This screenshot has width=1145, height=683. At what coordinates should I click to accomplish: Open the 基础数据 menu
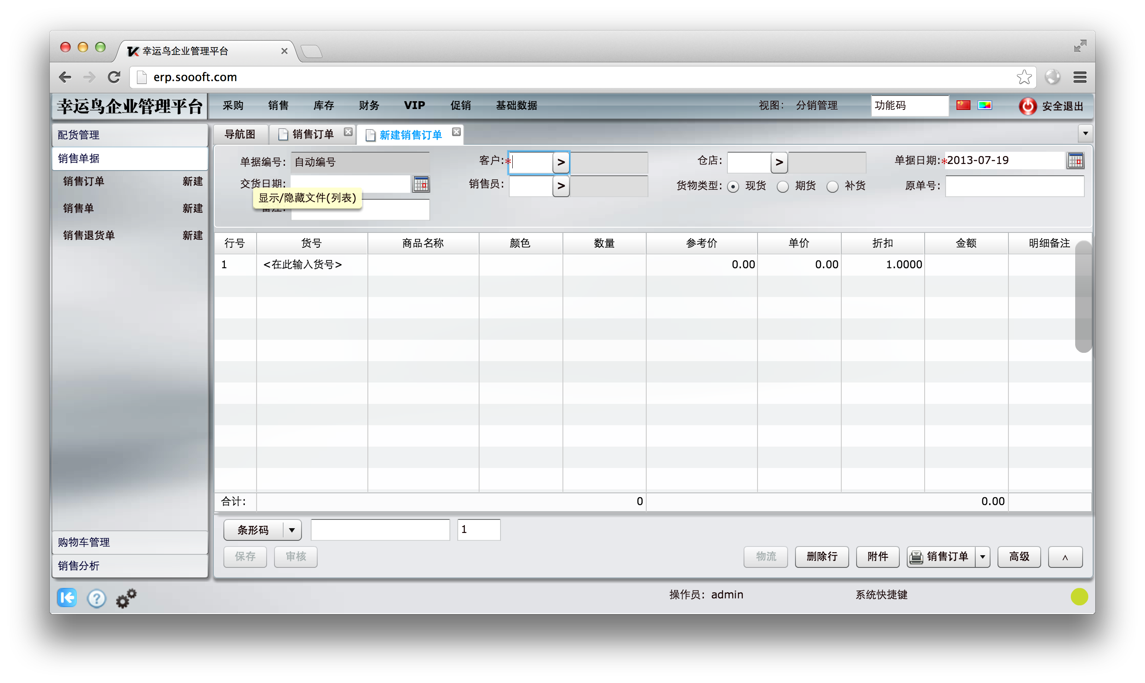coord(516,106)
